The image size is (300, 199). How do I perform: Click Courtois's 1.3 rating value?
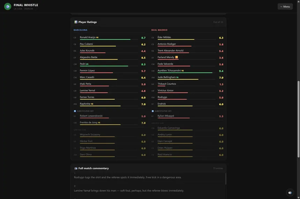pos(221,84)
